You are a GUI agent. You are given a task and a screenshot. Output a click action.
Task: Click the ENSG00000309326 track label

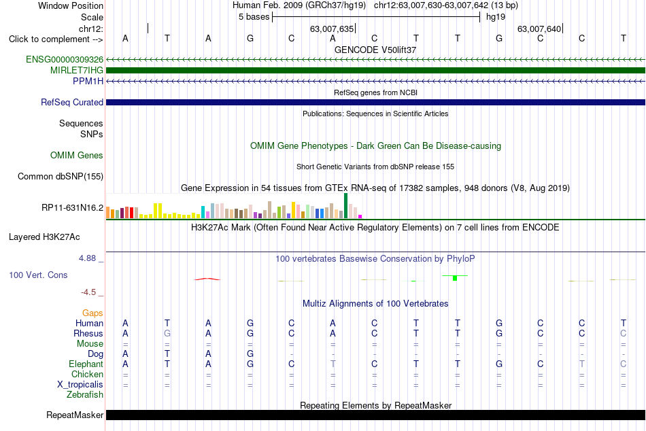[x=65, y=59]
